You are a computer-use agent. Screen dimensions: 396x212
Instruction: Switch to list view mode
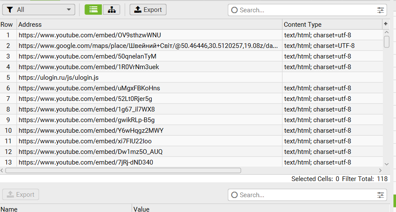(x=93, y=10)
